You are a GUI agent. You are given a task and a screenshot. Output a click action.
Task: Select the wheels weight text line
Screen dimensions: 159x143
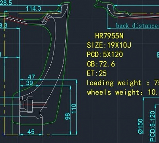[x=123, y=92]
